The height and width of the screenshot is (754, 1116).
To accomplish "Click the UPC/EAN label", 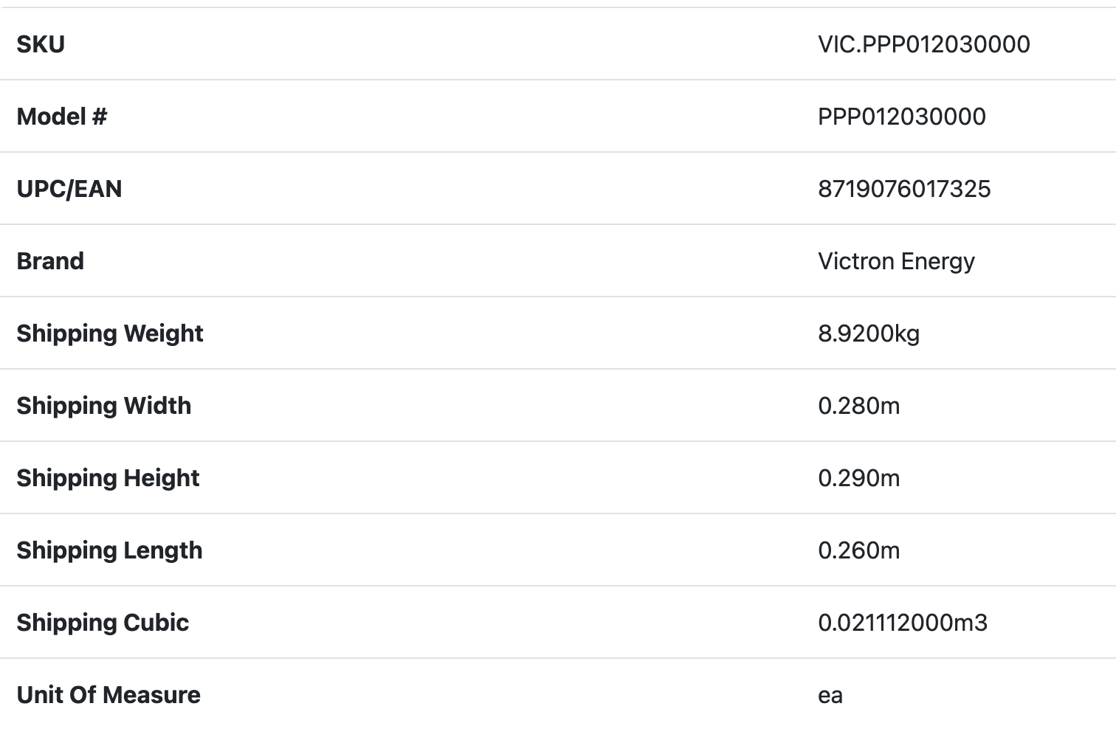I will 69,189.
